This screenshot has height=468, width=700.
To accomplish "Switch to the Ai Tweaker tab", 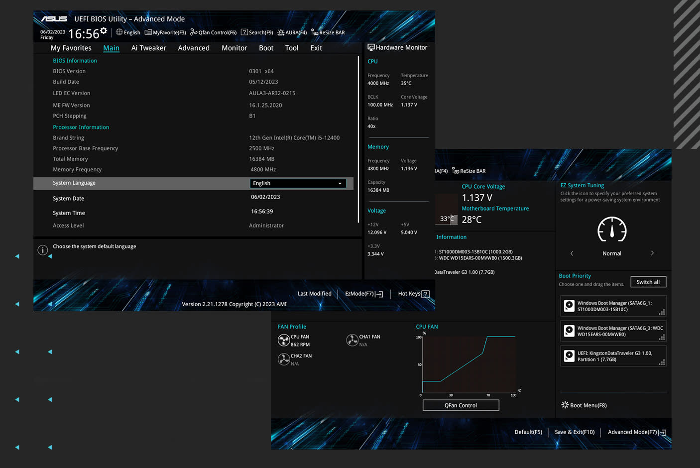I will click(148, 48).
